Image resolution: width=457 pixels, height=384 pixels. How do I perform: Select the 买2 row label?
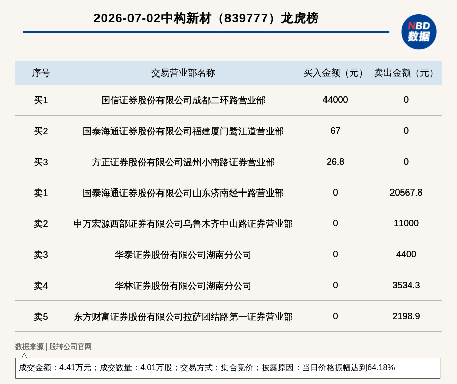tap(41, 131)
